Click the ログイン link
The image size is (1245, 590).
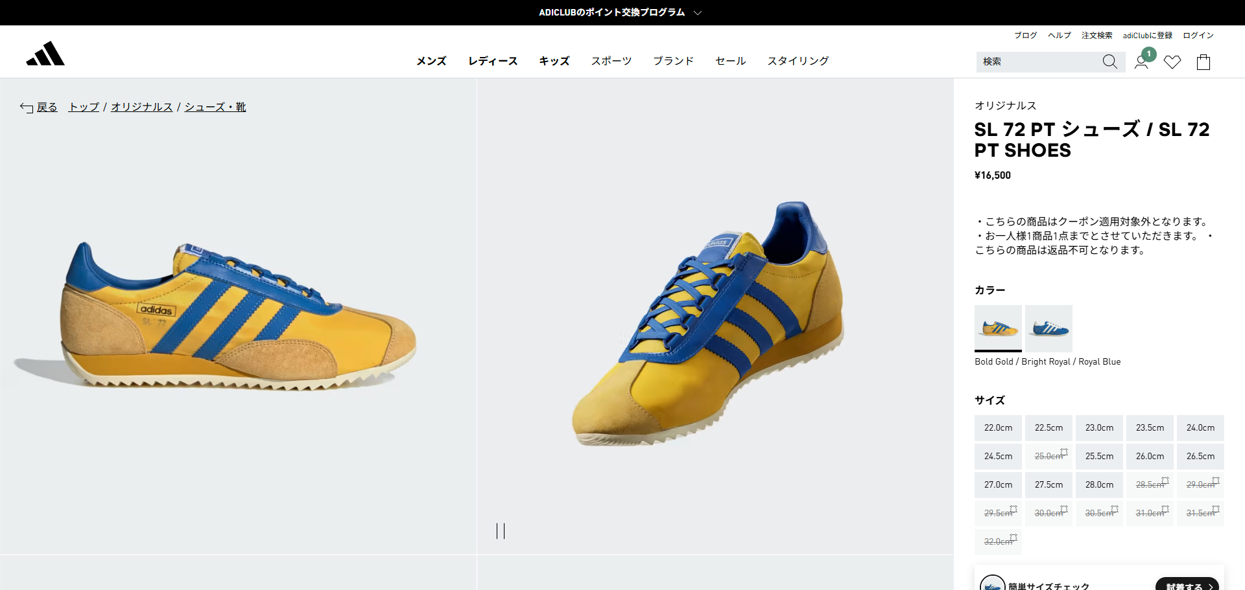pos(1198,36)
